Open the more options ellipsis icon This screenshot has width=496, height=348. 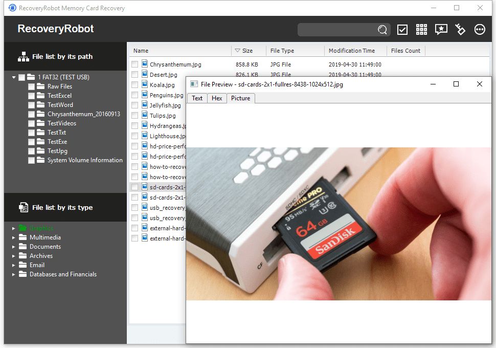[x=479, y=29]
